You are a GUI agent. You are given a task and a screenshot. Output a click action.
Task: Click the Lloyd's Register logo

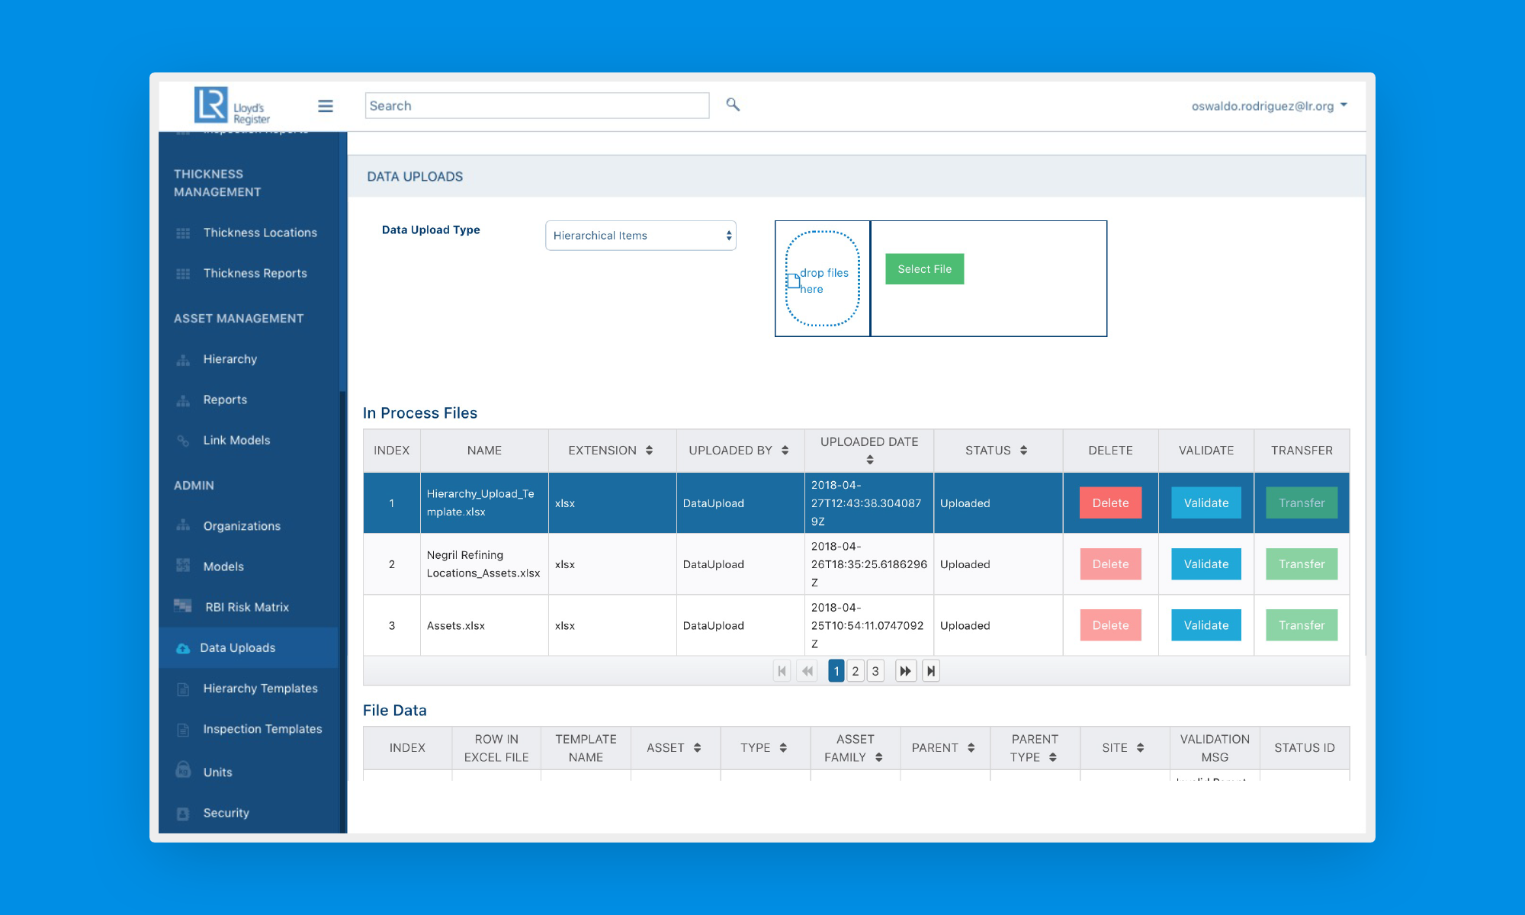232,105
